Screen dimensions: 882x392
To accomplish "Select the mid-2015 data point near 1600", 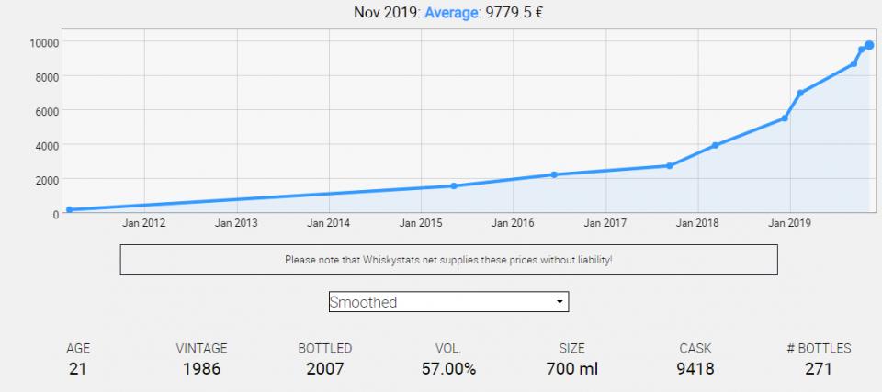I will pyautogui.click(x=454, y=186).
